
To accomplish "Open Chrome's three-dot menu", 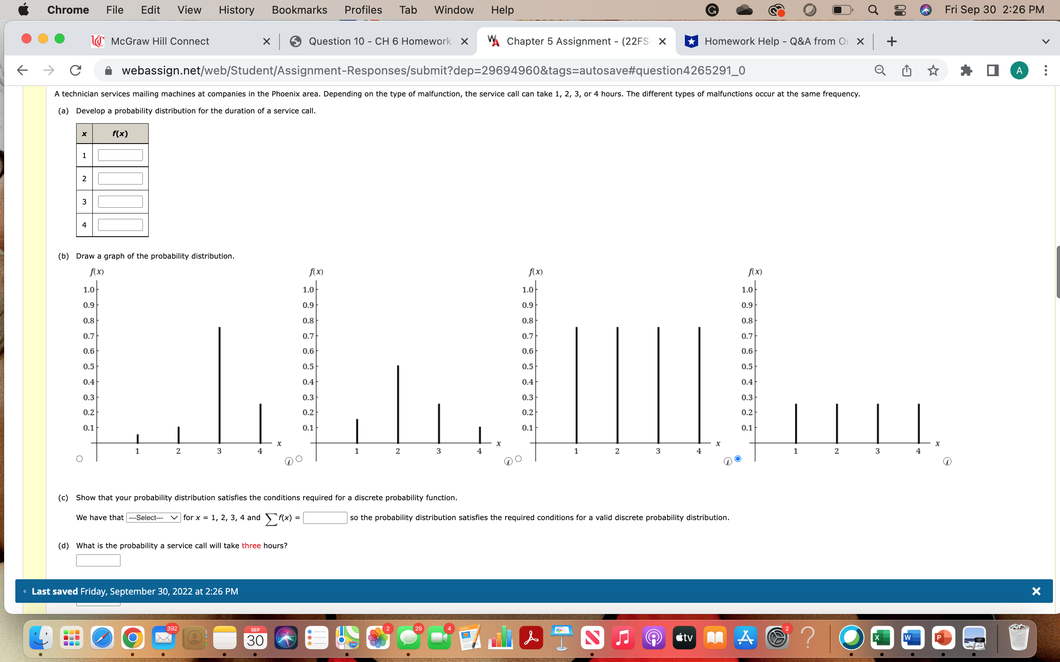I will 1046,70.
